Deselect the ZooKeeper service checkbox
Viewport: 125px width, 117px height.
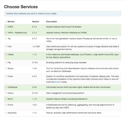point(6,87)
